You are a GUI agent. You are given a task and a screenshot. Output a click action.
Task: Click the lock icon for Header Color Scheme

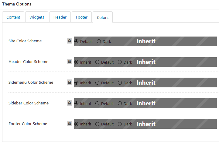[x=70, y=61]
